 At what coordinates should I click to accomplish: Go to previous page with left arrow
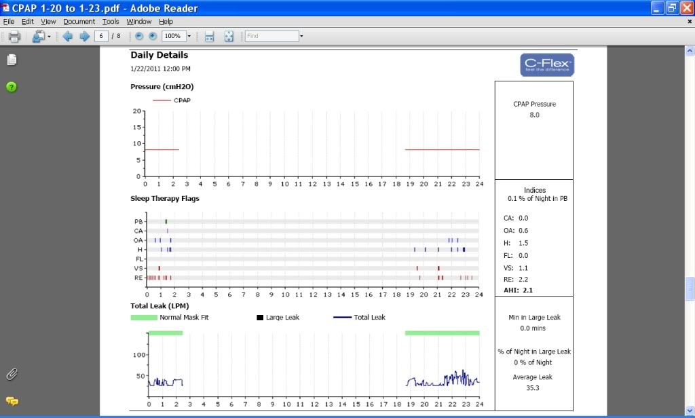point(68,36)
